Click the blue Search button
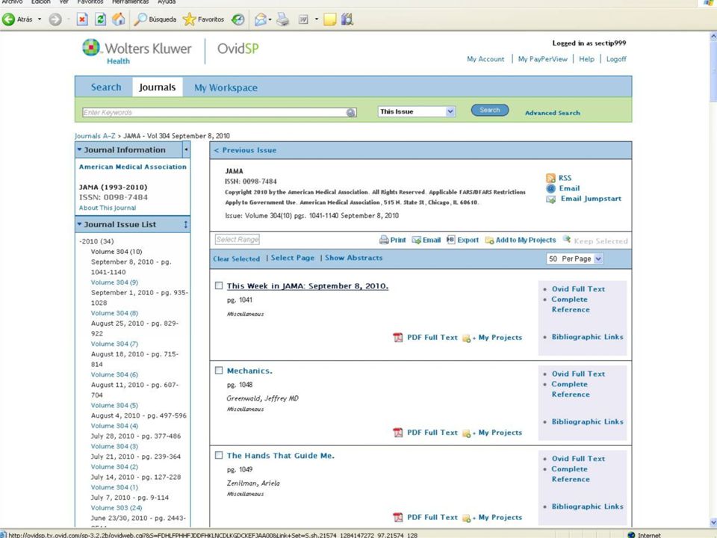 [490, 111]
